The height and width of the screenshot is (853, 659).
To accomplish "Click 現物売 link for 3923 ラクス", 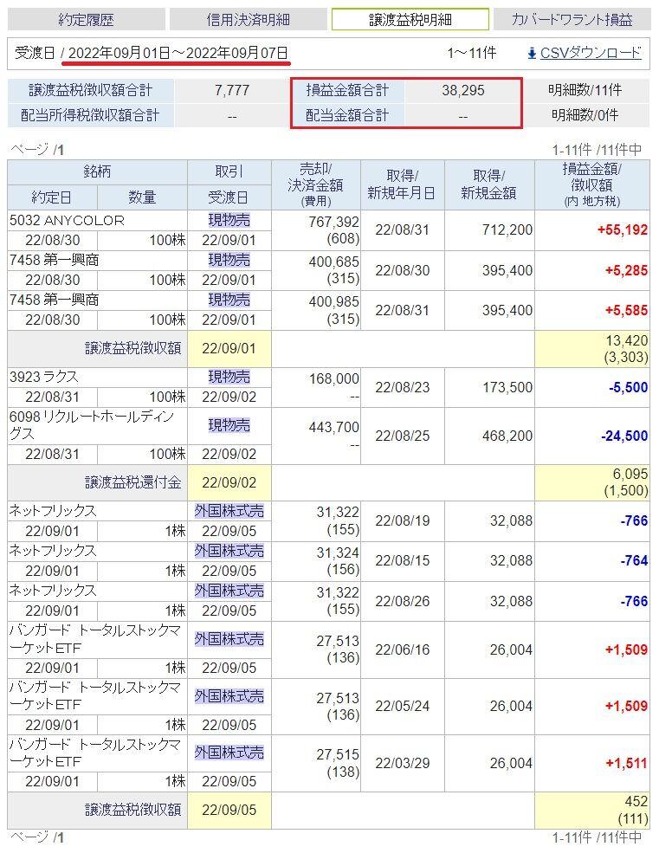I will point(229,377).
